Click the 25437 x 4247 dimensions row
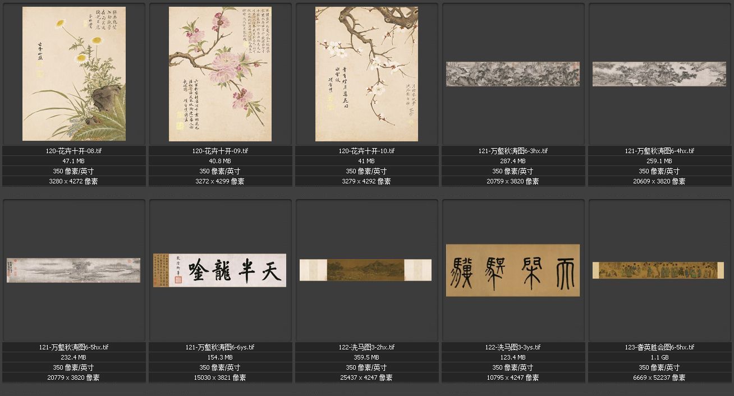This screenshot has height=396, width=734. (366, 377)
